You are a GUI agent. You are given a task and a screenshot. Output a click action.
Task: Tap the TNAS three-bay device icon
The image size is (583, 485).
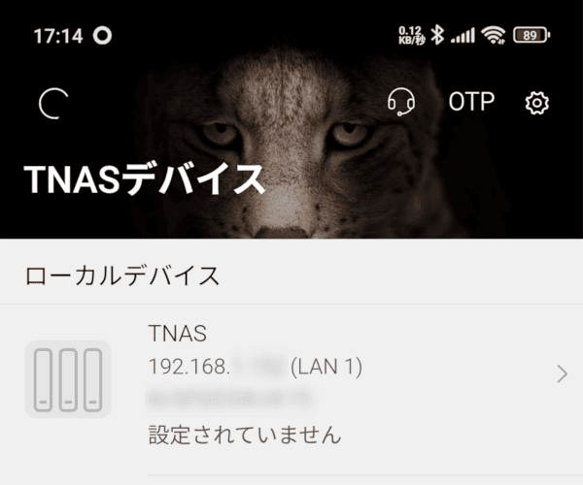click(x=68, y=379)
